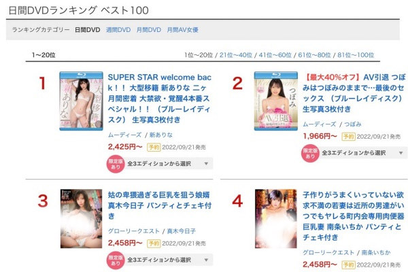The image size is (408, 272).
Task: Click the 予約 tag beside the 1,966円 price
Action: (348, 137)
